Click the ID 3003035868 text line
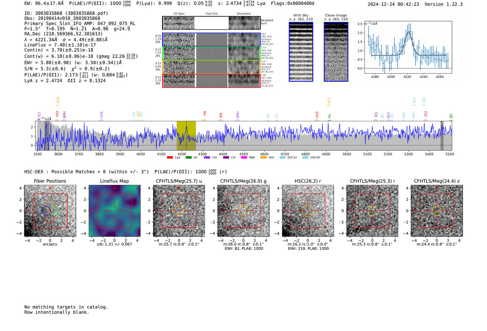 (66, 13)
